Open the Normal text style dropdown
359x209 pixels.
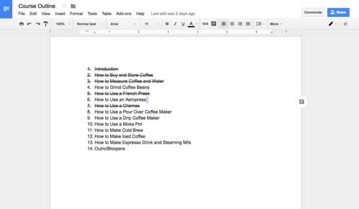89,24
